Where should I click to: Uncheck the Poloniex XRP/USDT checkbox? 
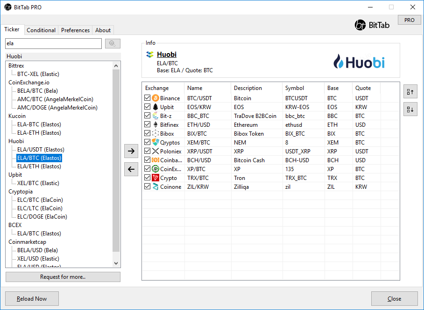[x=148, y=151]
